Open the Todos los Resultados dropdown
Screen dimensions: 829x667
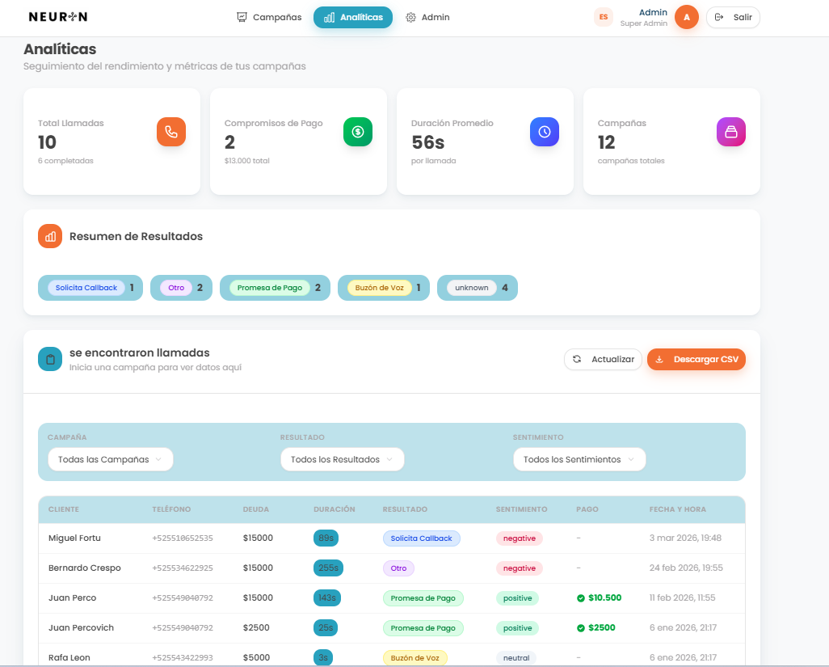(x=342, y=458)
